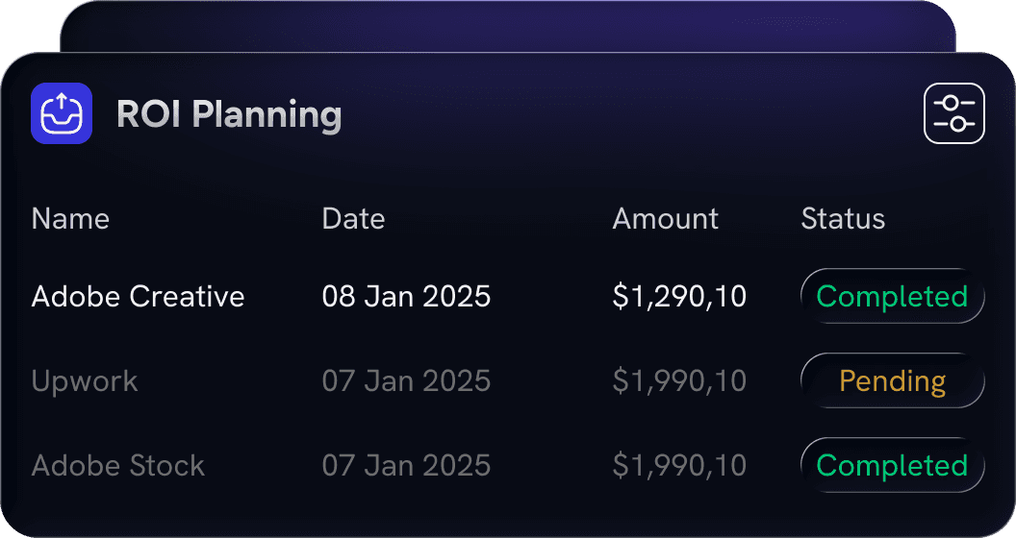The width and height of the screenshot is (1016, 538).
Task: Click Completed status badge for Adobe Creative
Action: 892,296
